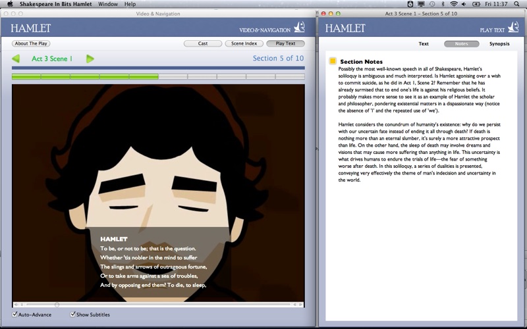Screen dimensions: 527x329
Task: Step the video back one frame
Action: (294, 305)
